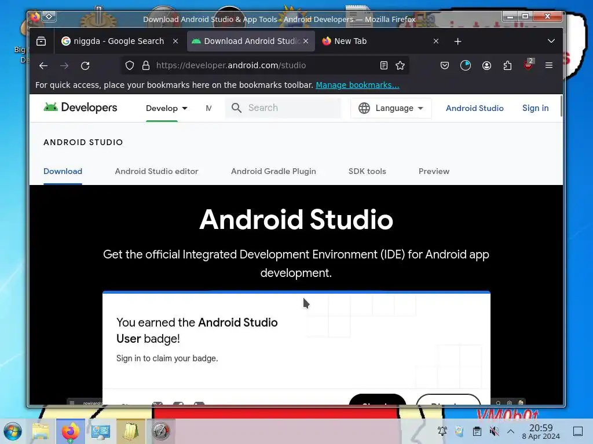593x444 pixels.
Task: Open the Language dropdown
Action: click(x=391, y=108)
